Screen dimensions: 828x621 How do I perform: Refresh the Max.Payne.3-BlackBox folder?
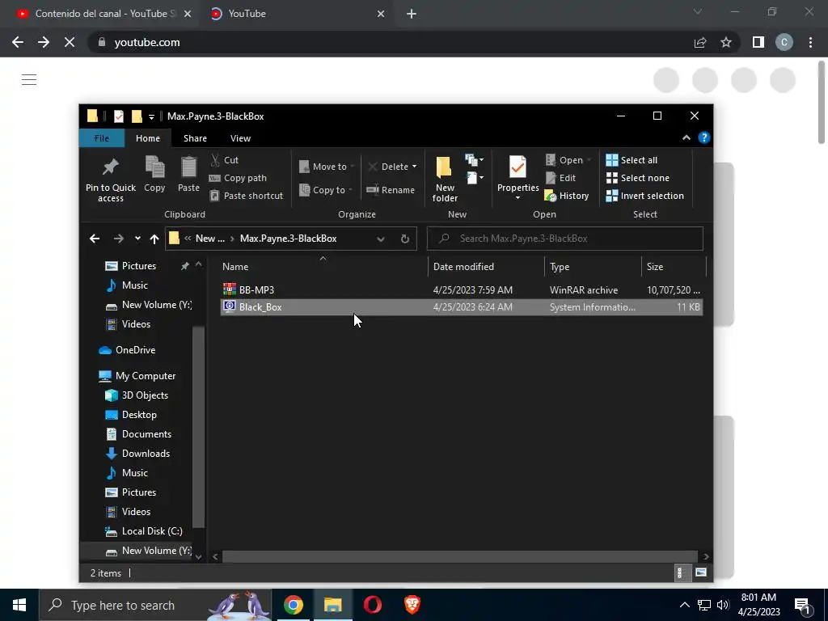405,239
